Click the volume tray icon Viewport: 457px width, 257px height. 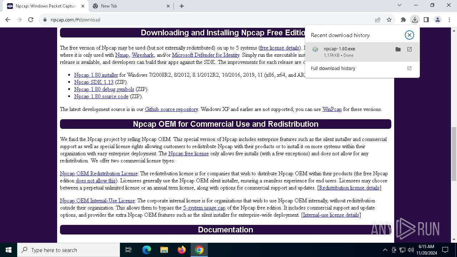411,250
